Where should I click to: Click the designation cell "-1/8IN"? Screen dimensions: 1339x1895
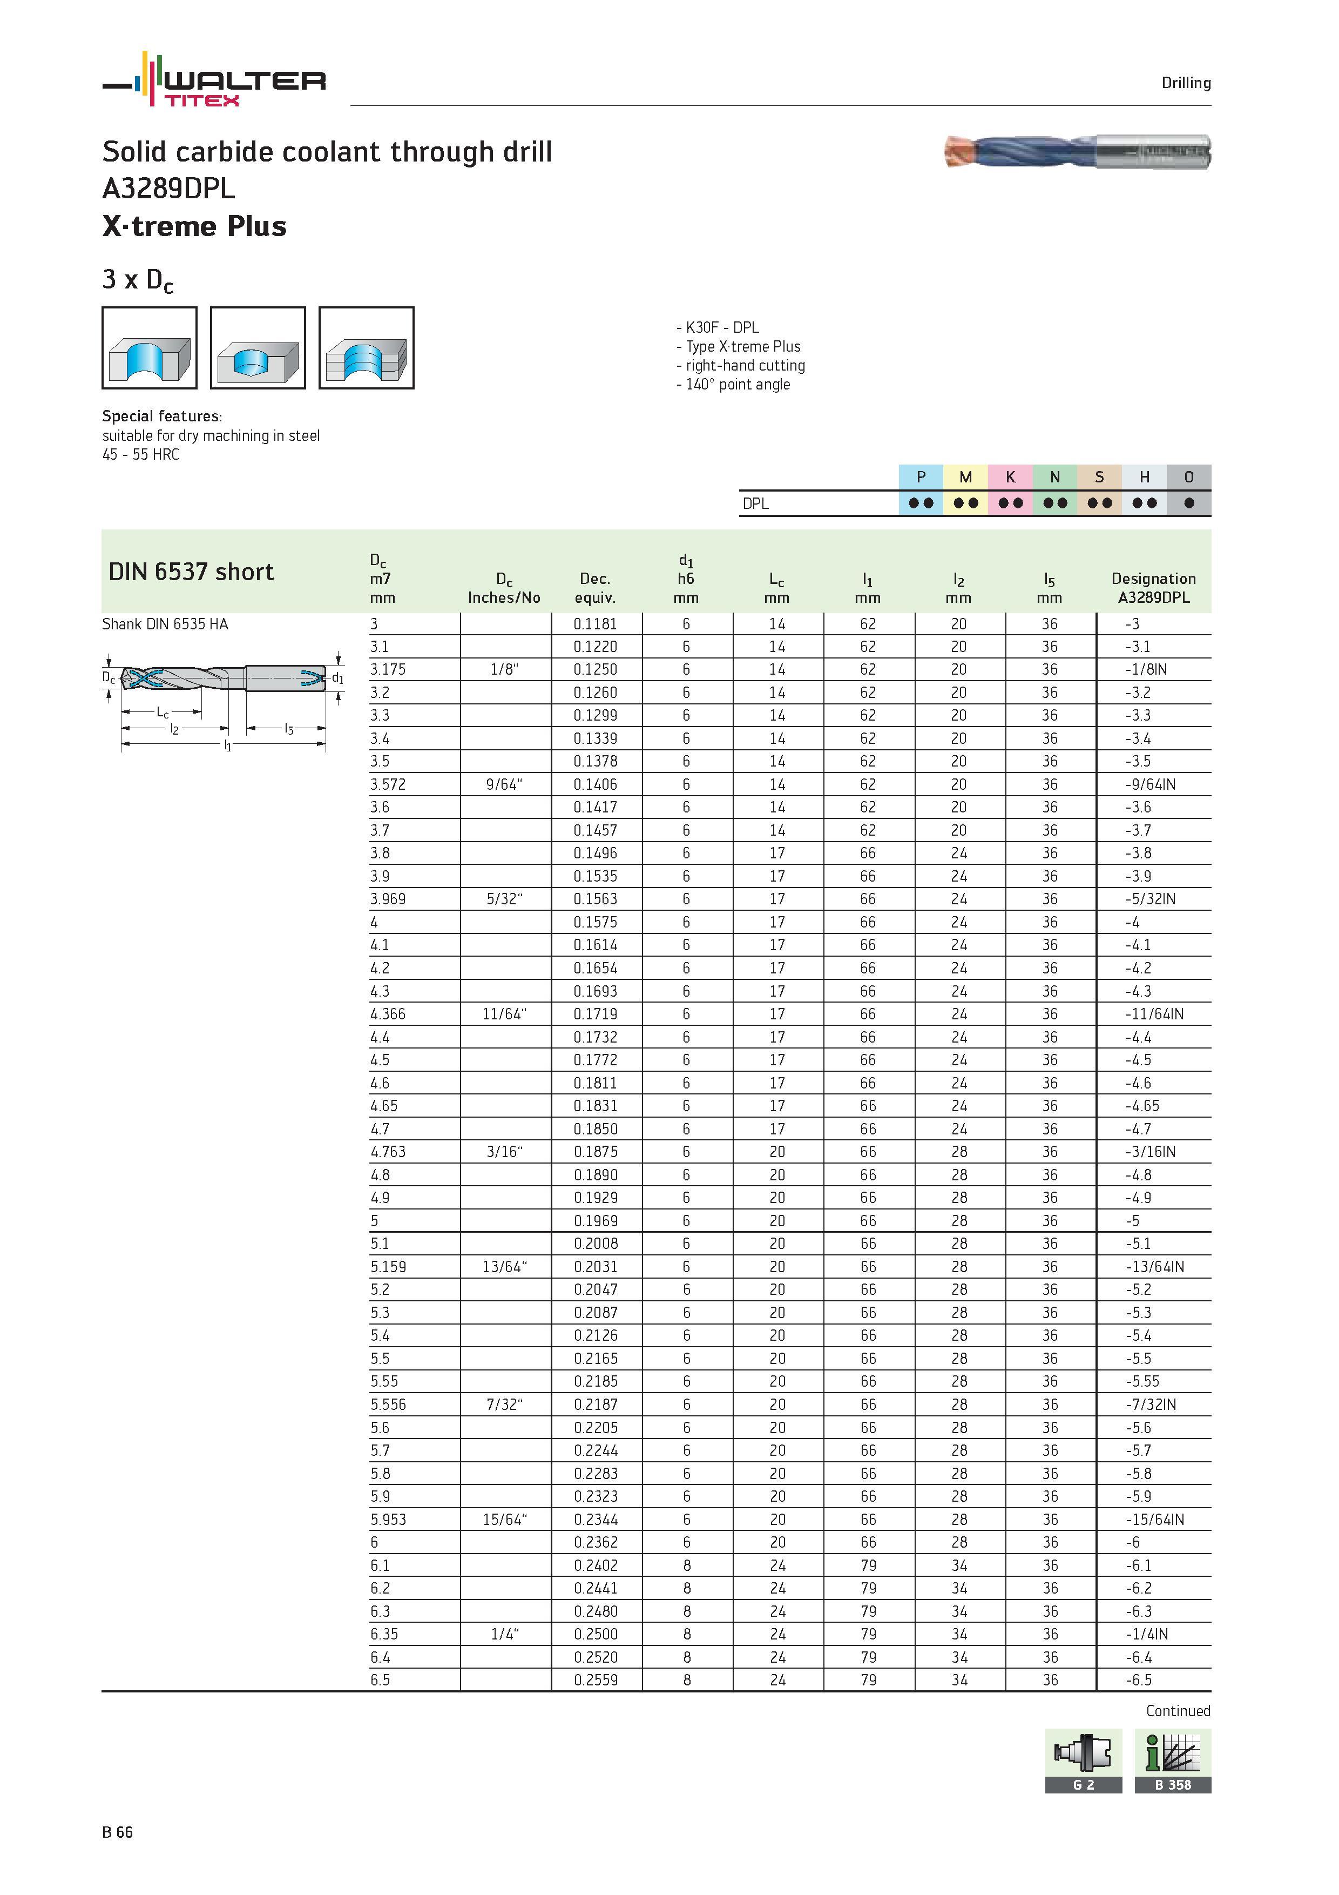click(1146, 669)
